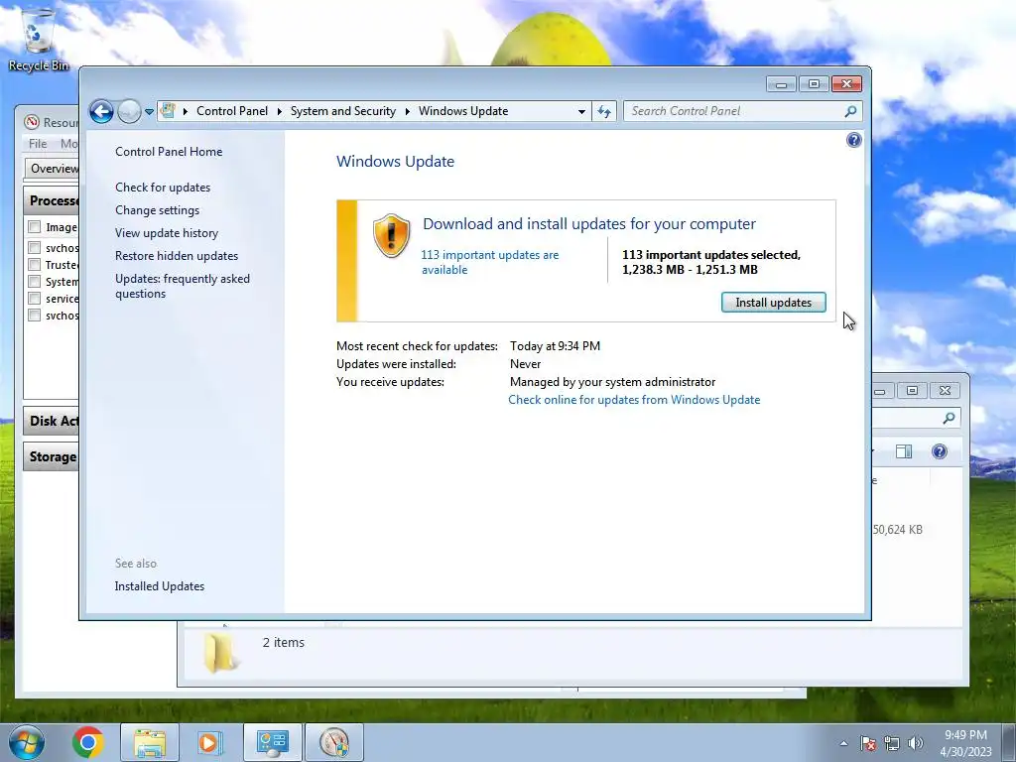Click the 50,624 KB size text
The height and width of the screenshot is (762, 1016).
coord(897,530)
